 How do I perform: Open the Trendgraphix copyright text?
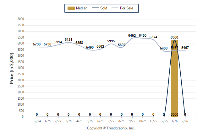click(111, 128)
